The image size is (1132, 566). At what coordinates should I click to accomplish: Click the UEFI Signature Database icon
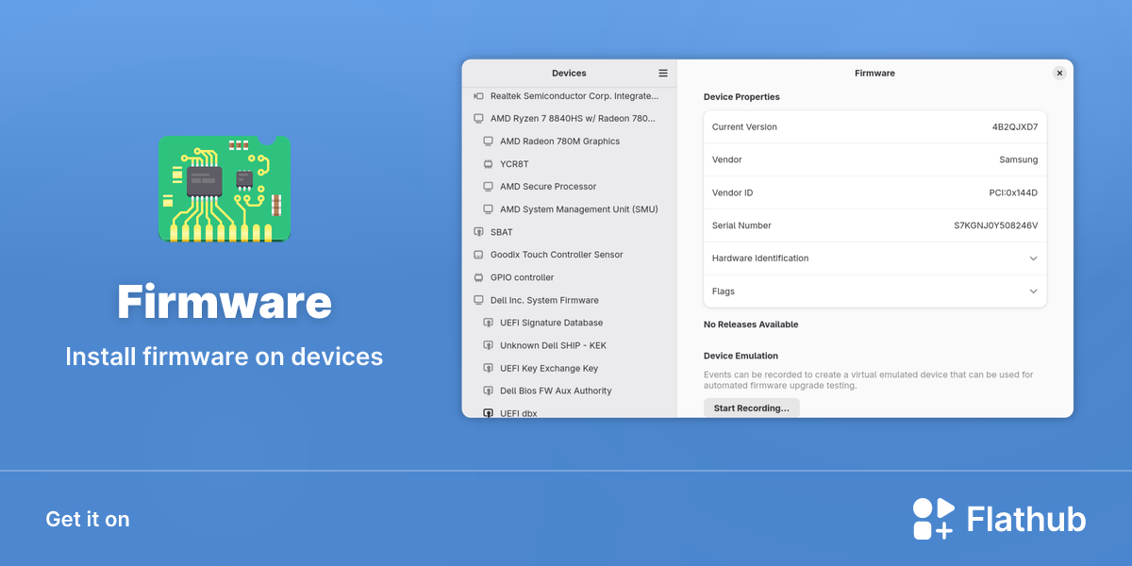tap(488, 323)
